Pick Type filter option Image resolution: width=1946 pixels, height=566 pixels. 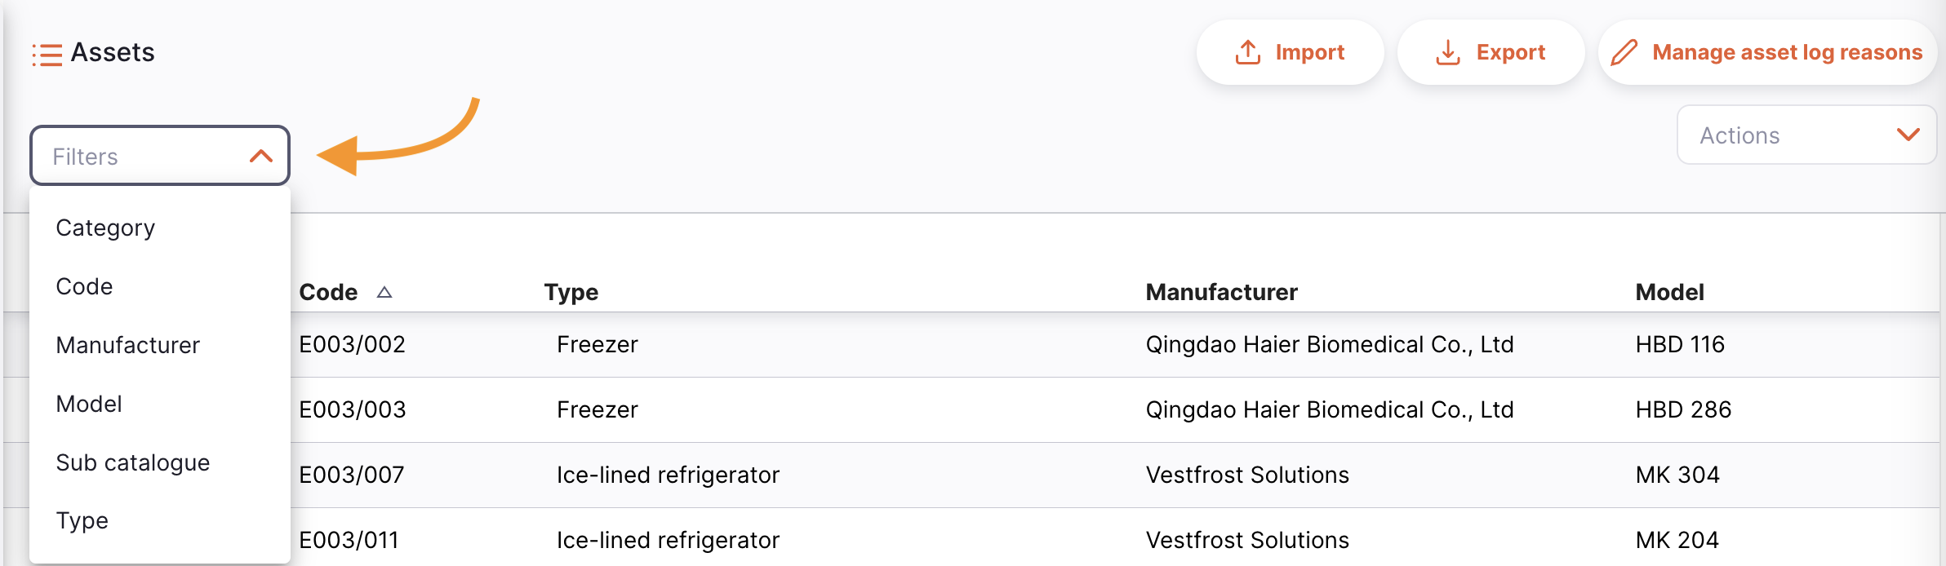pyautogui.click(x=82, y=520)
